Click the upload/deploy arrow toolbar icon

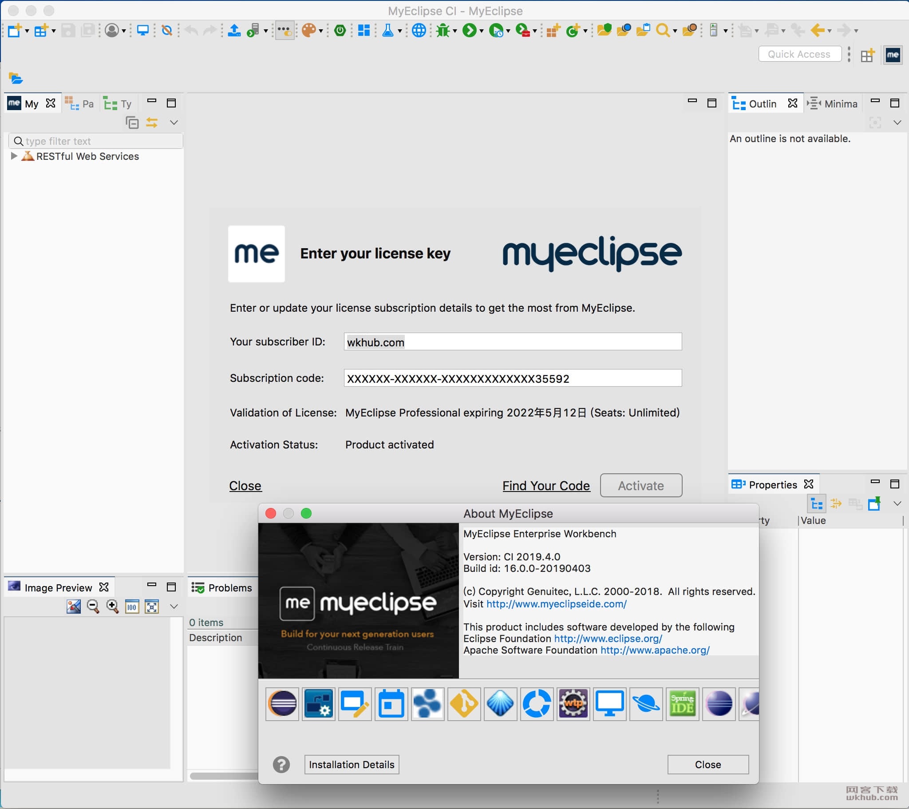click(x=234, y=30)
